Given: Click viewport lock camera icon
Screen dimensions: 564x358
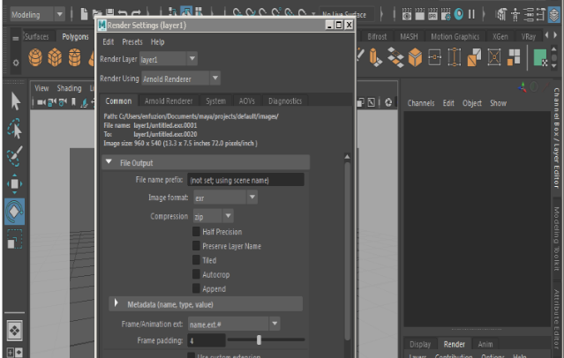Looking at the screenshot, I should click(52, 102).
